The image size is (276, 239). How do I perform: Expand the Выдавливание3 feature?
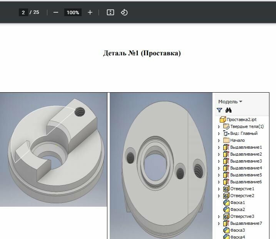pos(219,161)
